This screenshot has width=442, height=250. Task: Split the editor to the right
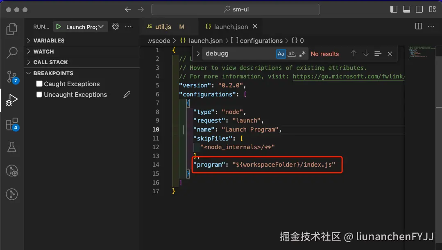click(x=419, y=26)
